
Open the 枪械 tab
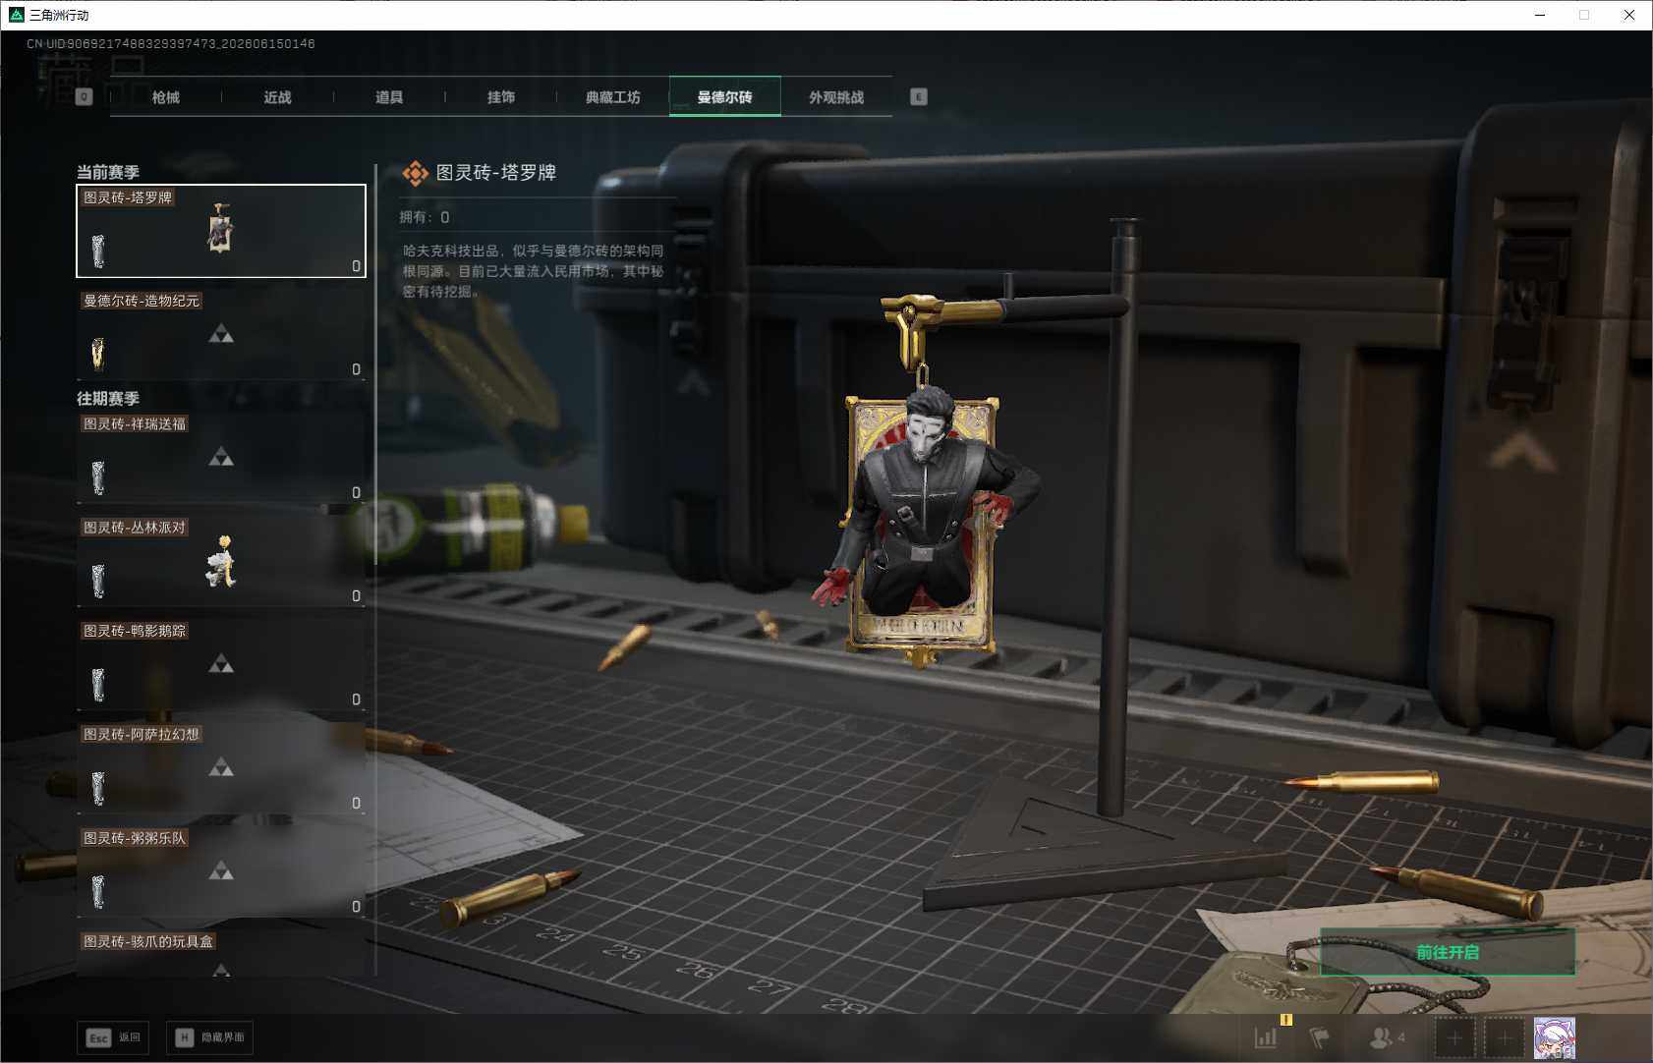pyautogui.click(x=166, y=97)
